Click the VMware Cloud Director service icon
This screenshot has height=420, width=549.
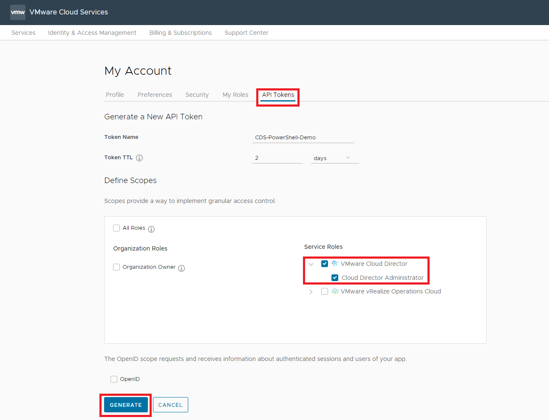click(335, 264)
